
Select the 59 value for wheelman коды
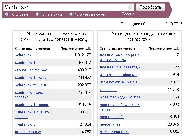pyautogui.click(x=177, y=97)
